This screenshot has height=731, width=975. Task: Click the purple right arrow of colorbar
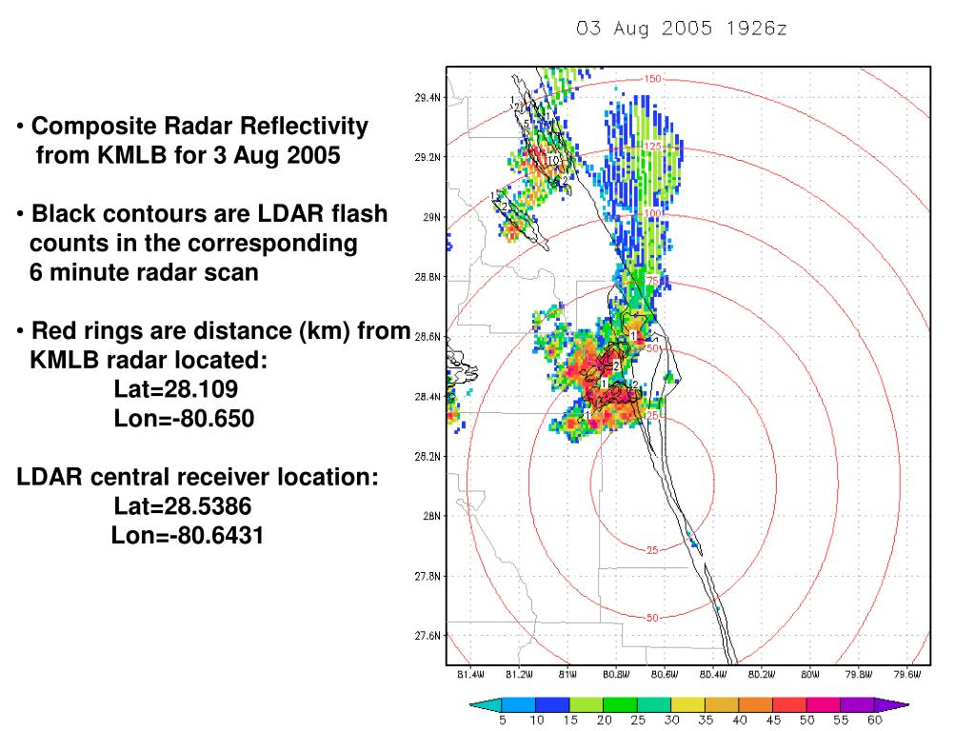coord(891,704)
